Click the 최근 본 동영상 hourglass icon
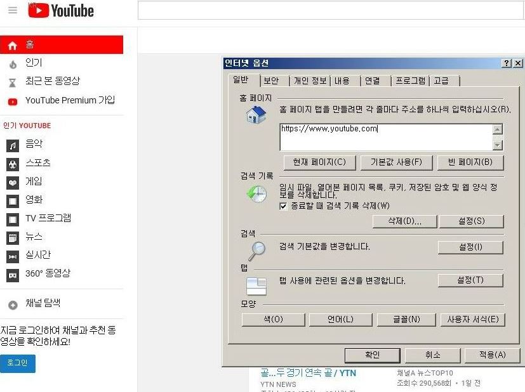This screenshot has width=525, height=392. click(13, 82)
